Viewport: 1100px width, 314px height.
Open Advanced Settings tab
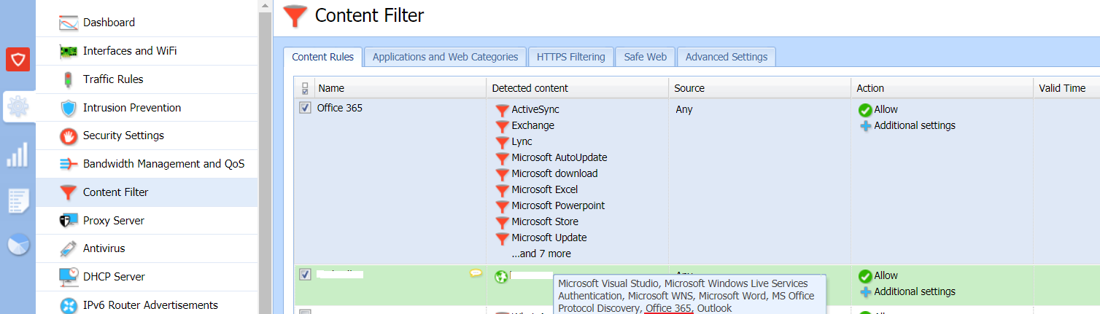(x=727, y=57)
